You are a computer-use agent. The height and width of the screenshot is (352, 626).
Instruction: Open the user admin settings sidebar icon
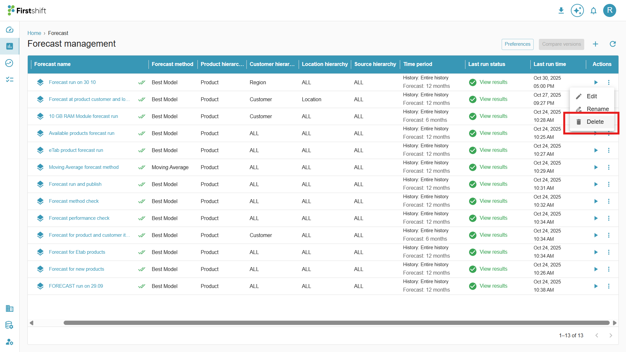tap(9, 342)
